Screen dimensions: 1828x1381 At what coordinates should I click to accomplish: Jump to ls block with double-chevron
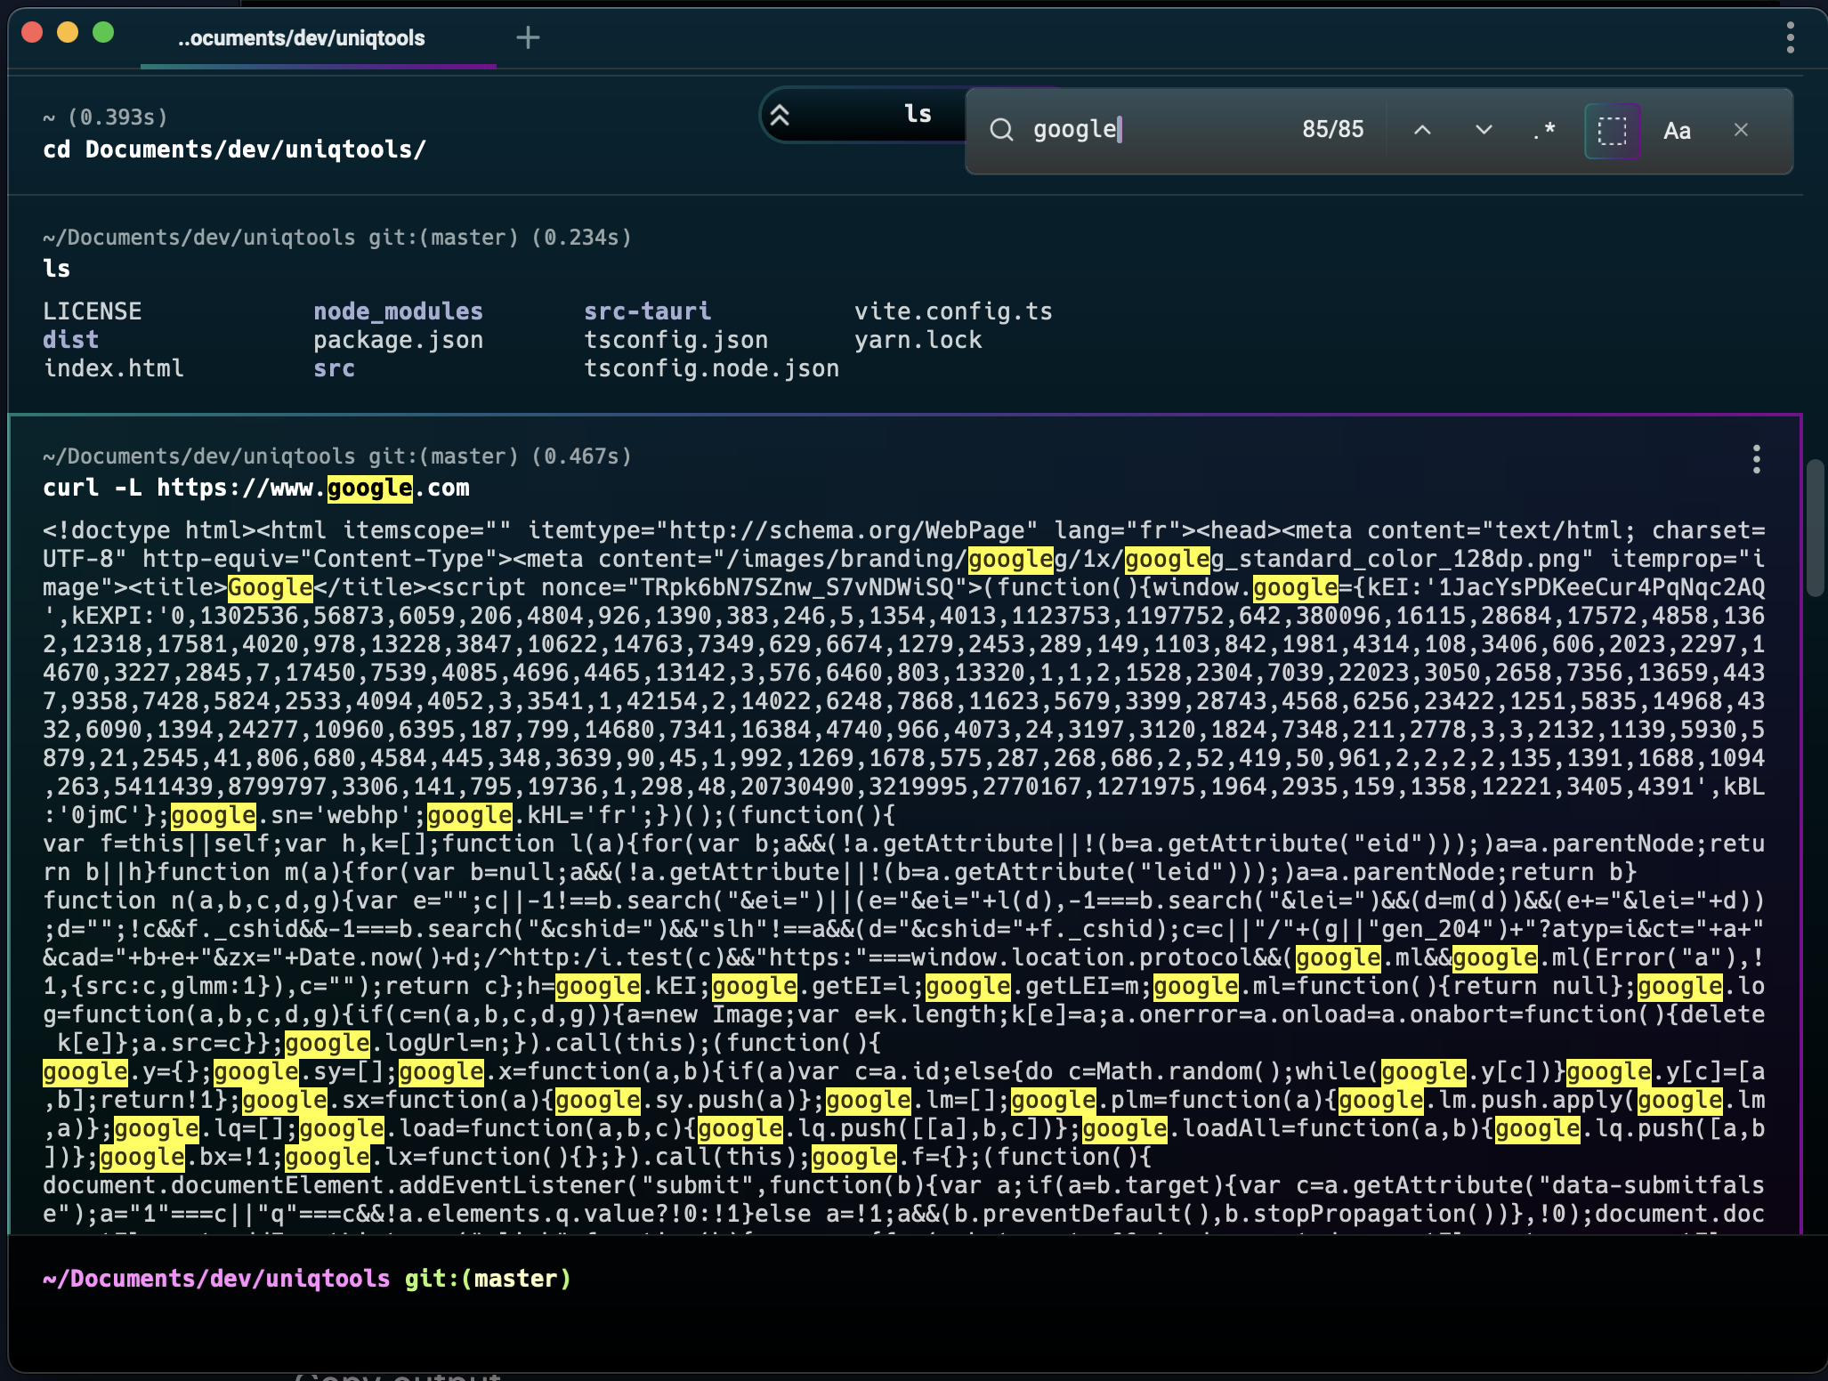780,115
